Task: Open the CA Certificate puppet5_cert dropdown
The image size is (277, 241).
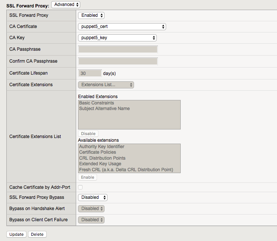Action: [x=122, y=26]
